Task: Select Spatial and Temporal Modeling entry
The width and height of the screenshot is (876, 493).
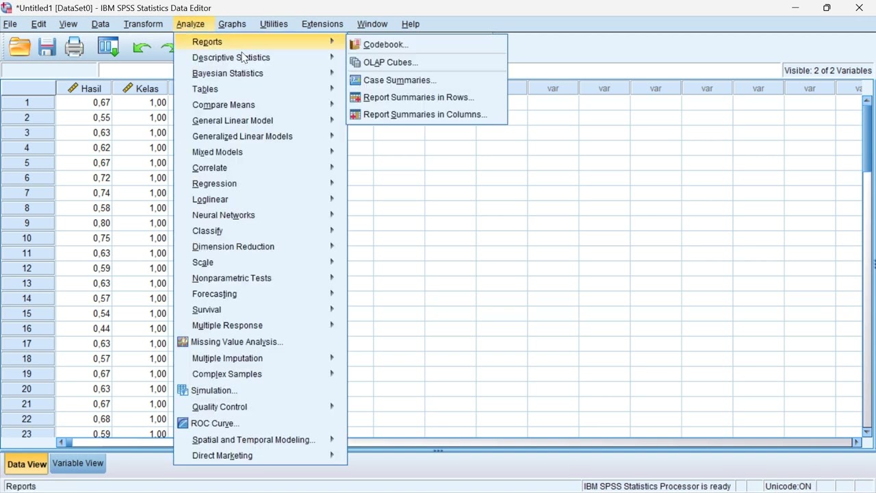Action: [260, 440]
